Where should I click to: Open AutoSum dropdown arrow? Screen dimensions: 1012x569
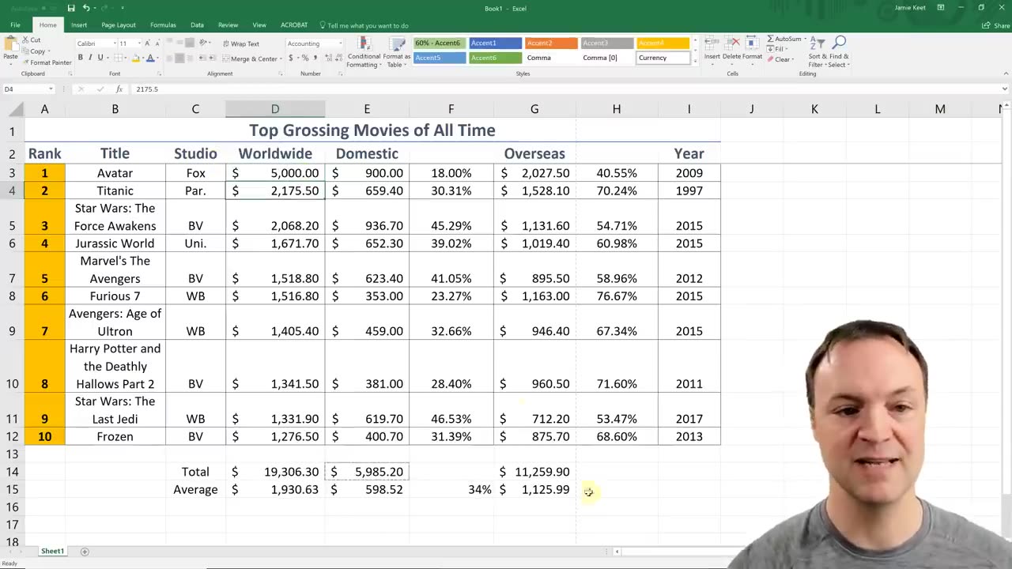(x=804, y=39)
